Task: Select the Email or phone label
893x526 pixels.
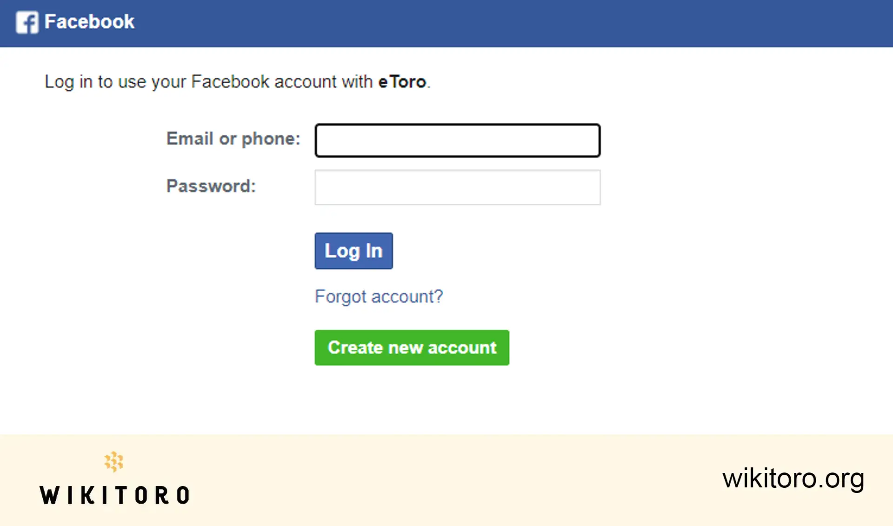Action: pyautogui.click(x=233, y=138)
